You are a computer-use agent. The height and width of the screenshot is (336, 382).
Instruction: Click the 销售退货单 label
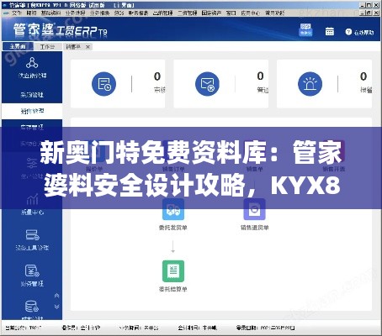pos(254,228)
